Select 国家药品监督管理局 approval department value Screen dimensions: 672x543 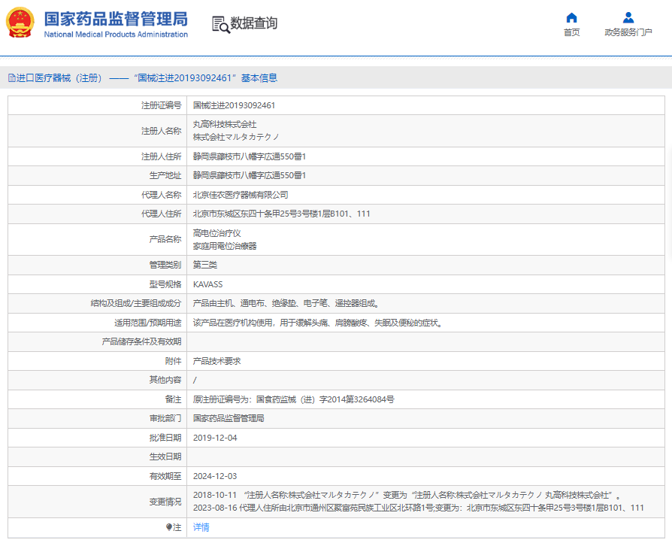[x=229, y=418]
